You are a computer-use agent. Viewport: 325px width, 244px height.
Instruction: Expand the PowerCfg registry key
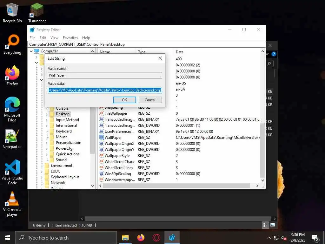(46, 148)
